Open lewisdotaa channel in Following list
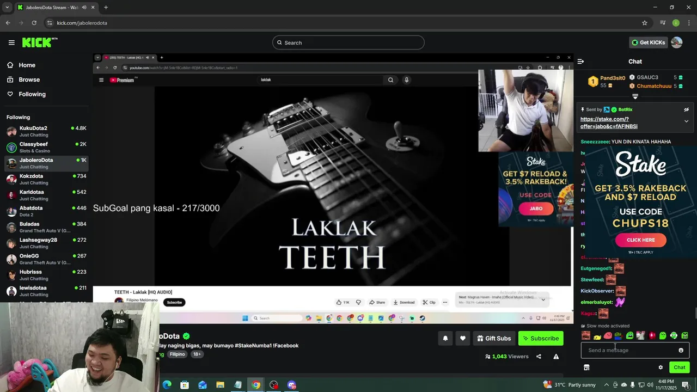Viewport: 697px width, 392px height. pyautogui.click(x=46, y=291)
